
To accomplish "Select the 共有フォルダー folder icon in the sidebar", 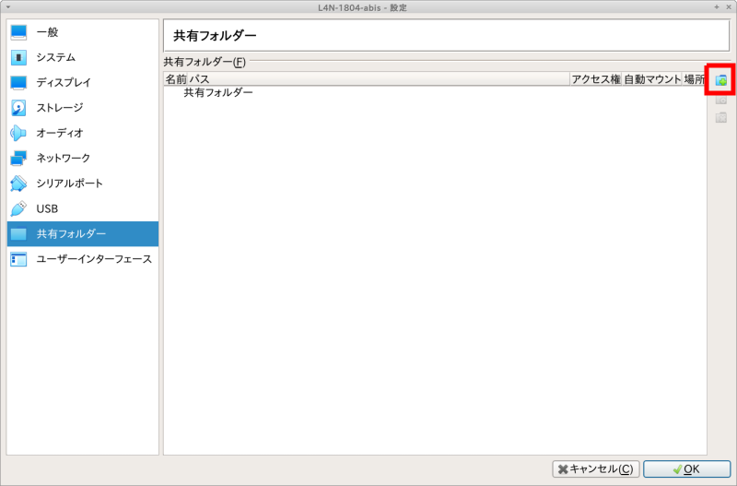I will click(x=18, y=234).
